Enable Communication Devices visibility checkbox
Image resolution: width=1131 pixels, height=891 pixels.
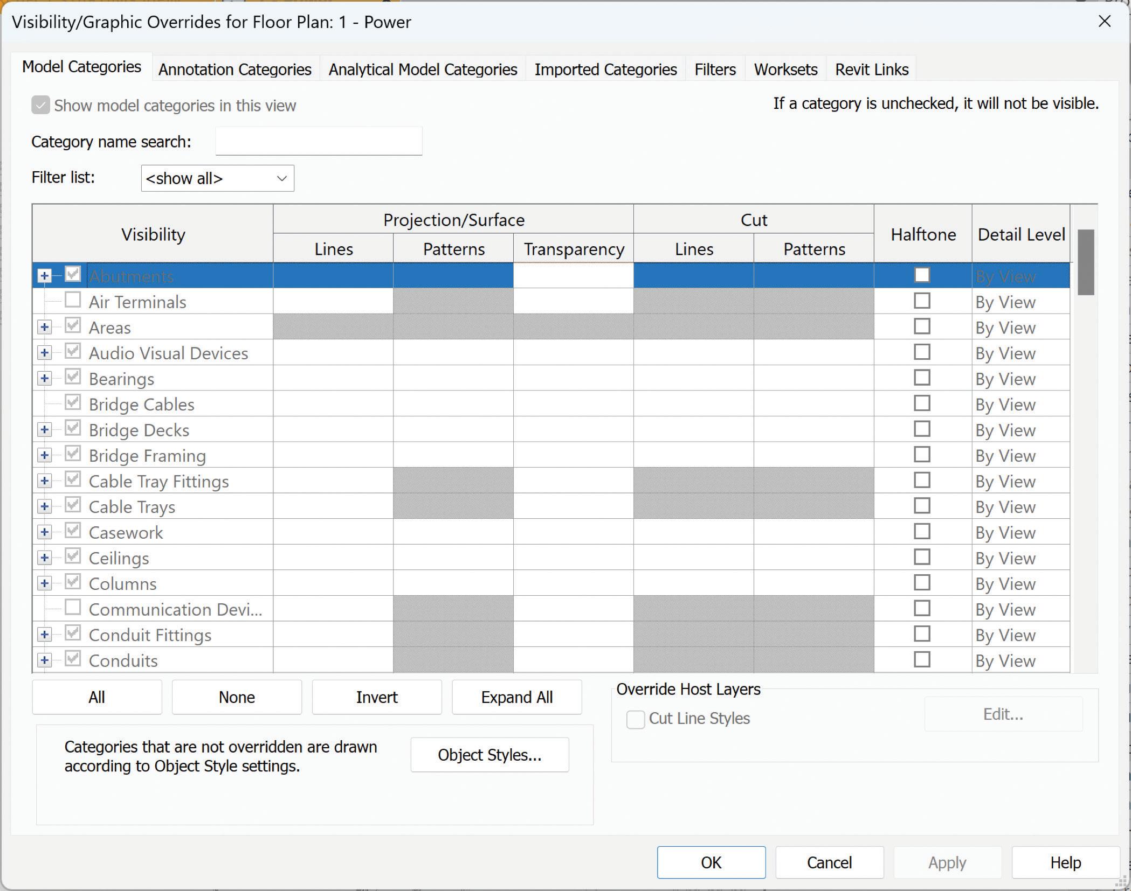[x=73, y=608]
